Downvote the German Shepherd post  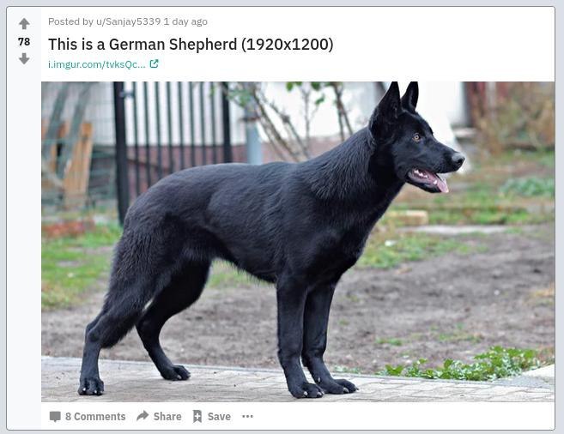24,58
